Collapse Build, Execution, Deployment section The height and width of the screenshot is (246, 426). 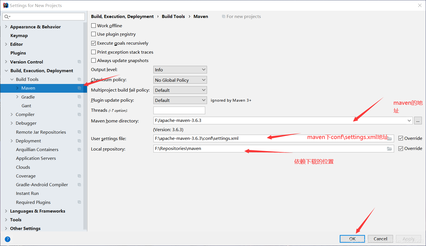[6, 70]
